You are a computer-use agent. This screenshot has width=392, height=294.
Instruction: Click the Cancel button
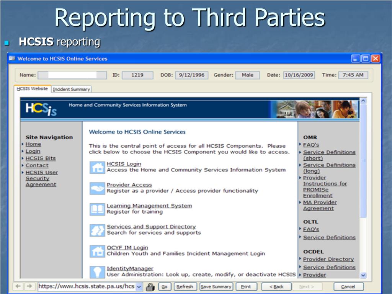(348, 287)
